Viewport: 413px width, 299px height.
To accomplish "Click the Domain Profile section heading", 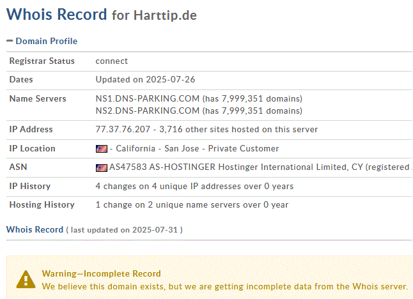I will [46, 41].
